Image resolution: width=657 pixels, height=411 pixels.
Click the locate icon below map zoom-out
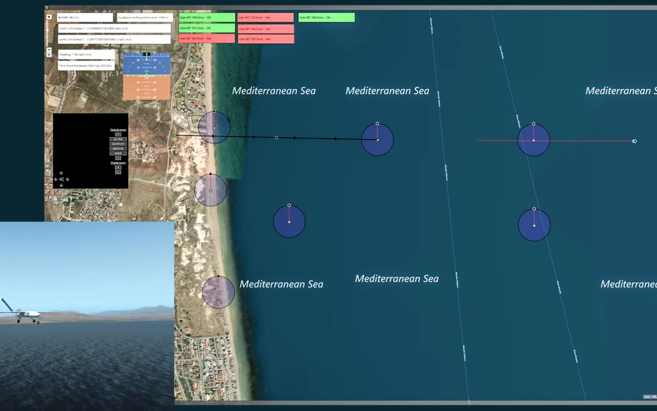pyautogui.click(x=49, y=55)
